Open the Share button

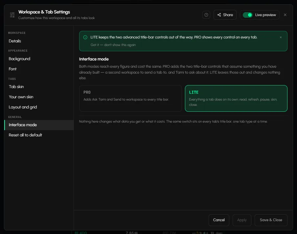coord(225,15)
